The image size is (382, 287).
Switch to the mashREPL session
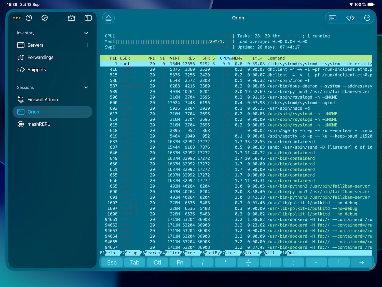(38, 124)
